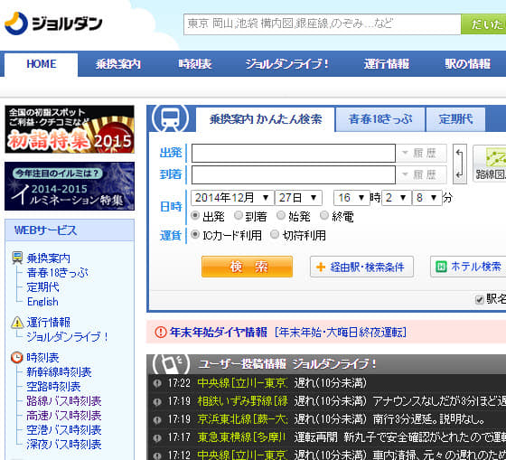Click clock icon beside 時刻表 in sidebar
Image resolution: width=506 pixels, height=460 pixels.
(x=17, y=357)
